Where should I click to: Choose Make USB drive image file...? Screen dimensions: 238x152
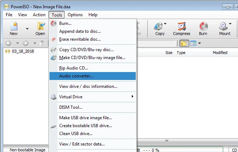coord(92,118)
